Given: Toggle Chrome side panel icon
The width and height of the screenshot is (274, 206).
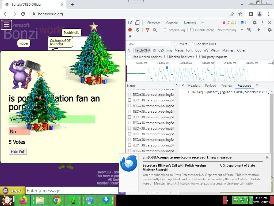Looking at the screenshot, I should 251,14.
